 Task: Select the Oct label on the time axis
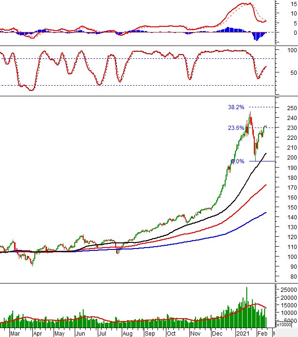coord(171,334)
